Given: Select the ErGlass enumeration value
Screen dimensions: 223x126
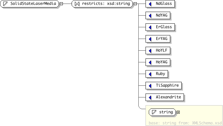Looking at the screenshot, I should click(160, 27).
